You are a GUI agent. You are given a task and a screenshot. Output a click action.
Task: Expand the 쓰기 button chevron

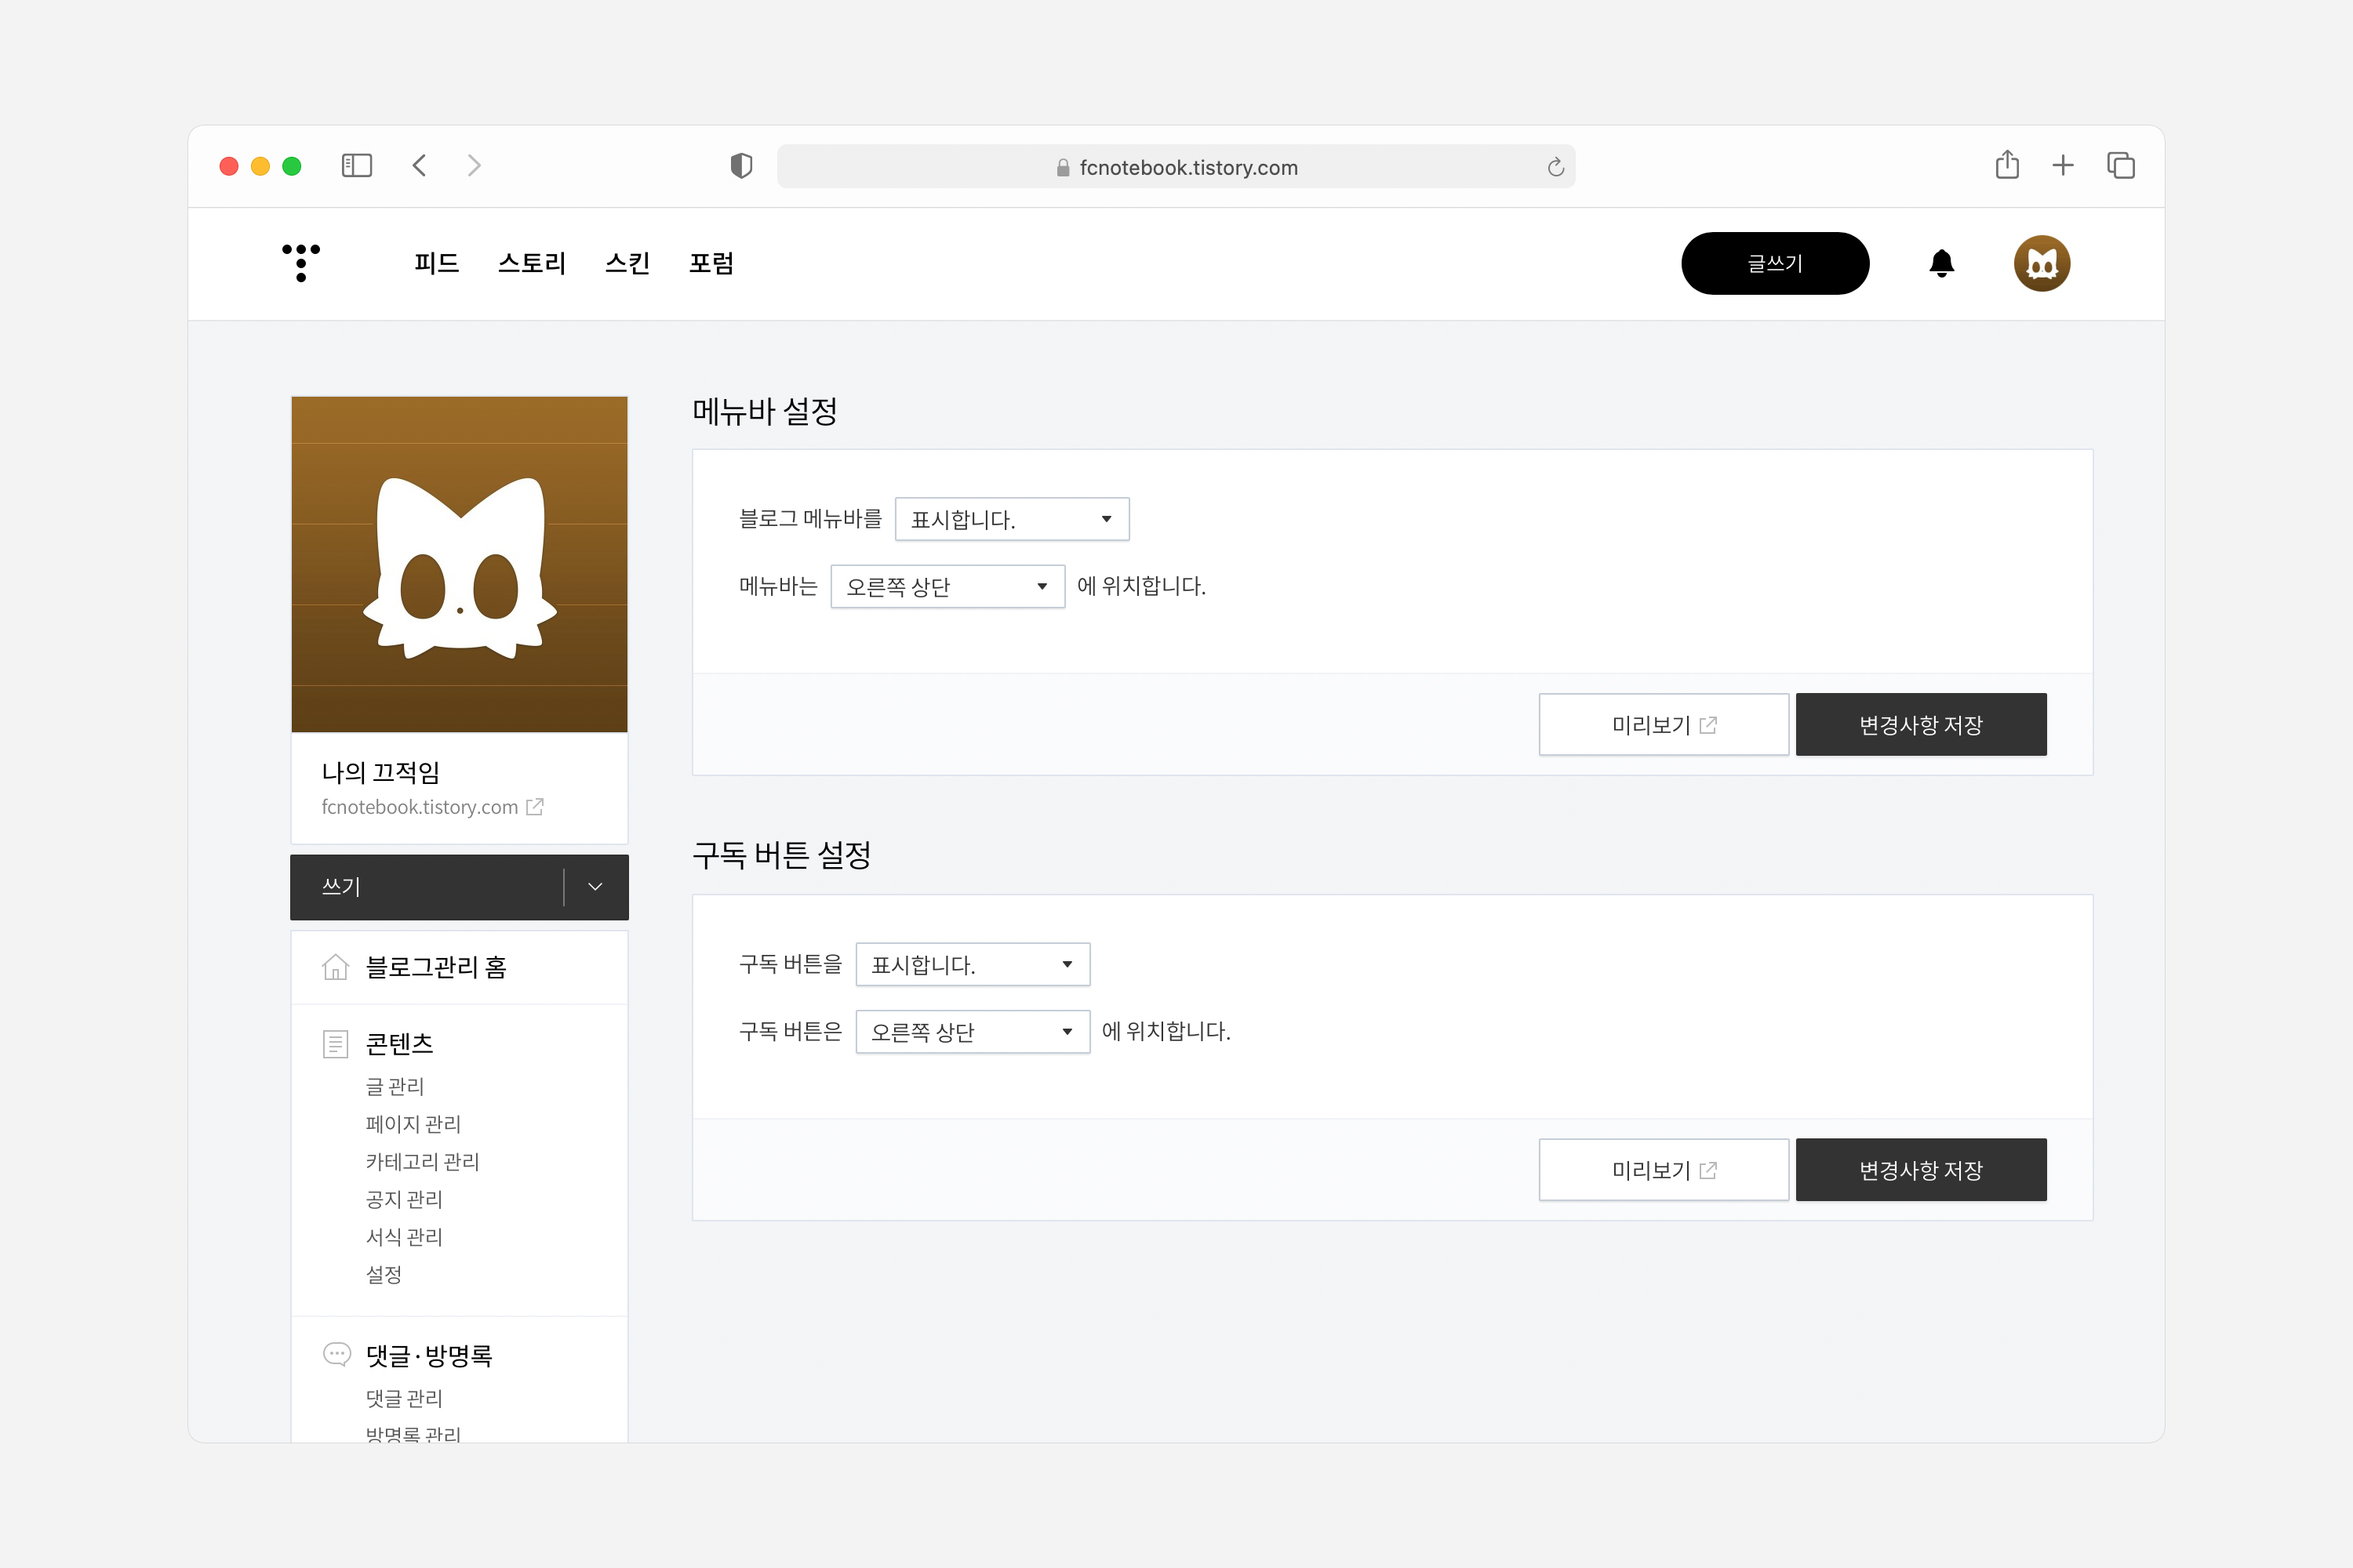pos(595,886)
